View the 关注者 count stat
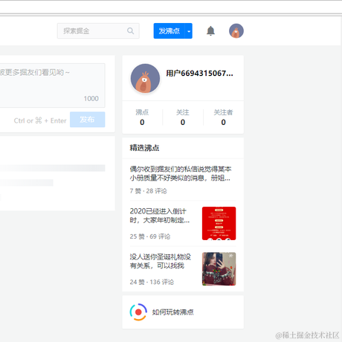 tap(223, 117)
